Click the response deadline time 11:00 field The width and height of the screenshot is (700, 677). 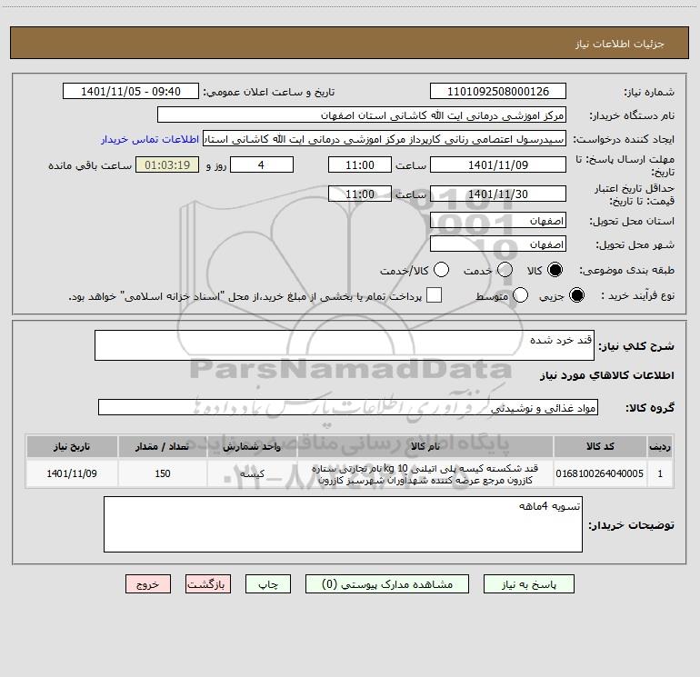point(360,164)
